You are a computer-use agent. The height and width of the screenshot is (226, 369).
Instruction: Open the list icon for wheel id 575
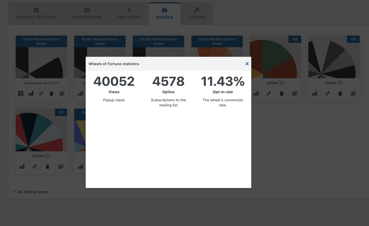(21, 93)
